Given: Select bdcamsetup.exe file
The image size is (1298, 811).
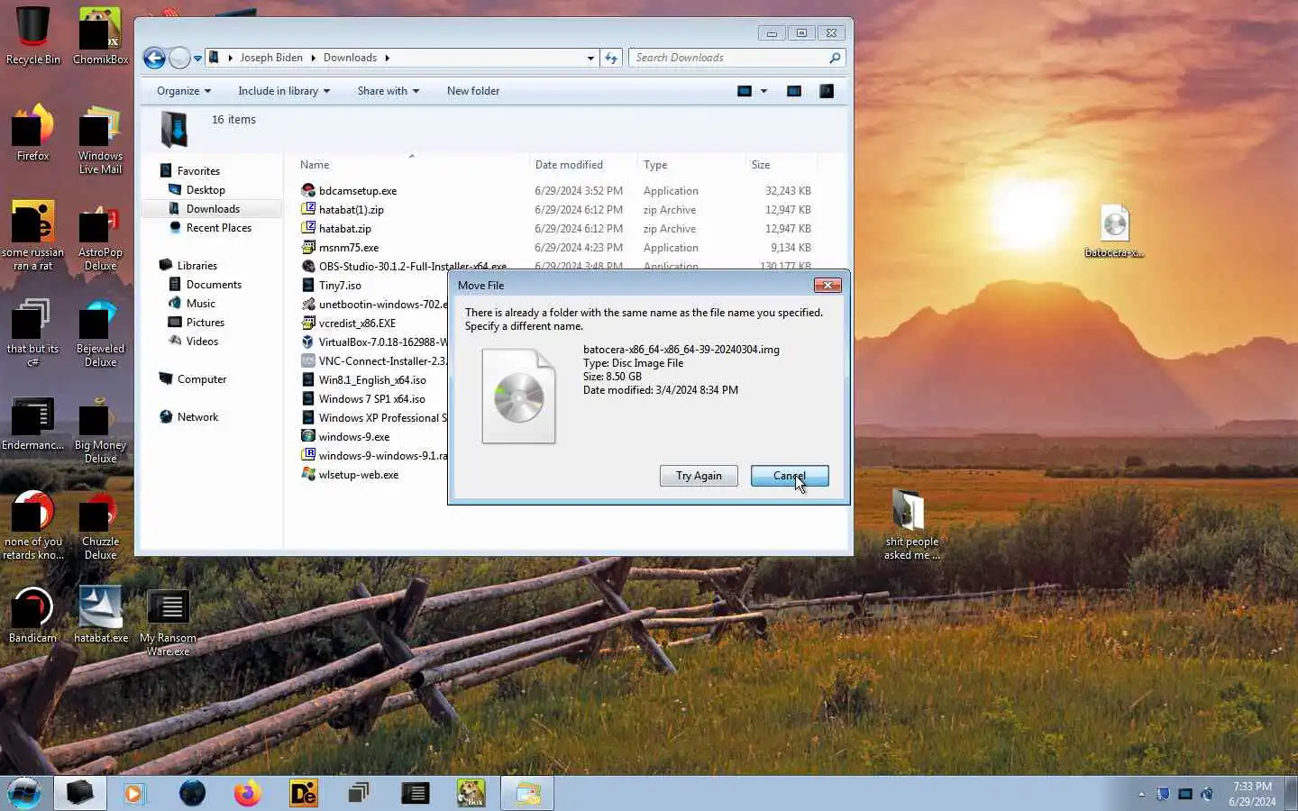Looking at the screenshot, I should tap(358, 191).
